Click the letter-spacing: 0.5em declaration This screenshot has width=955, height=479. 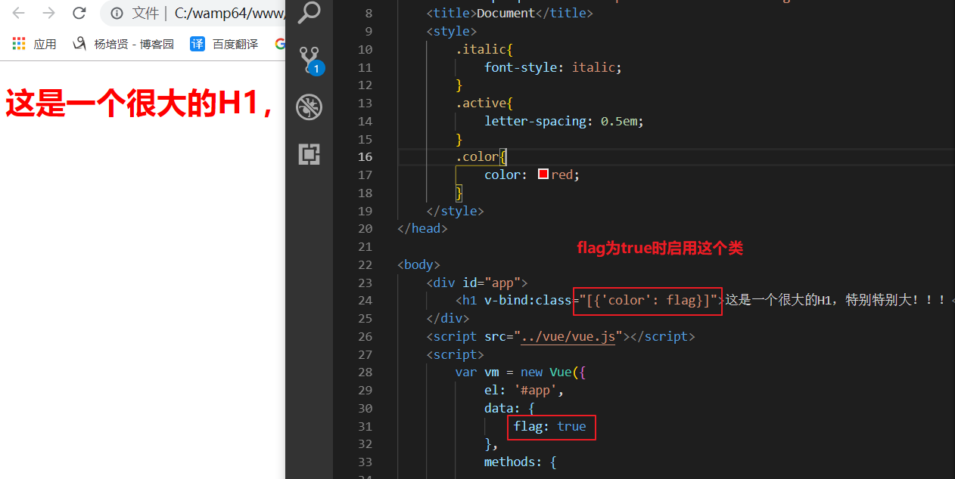click(x=564, y=121)
